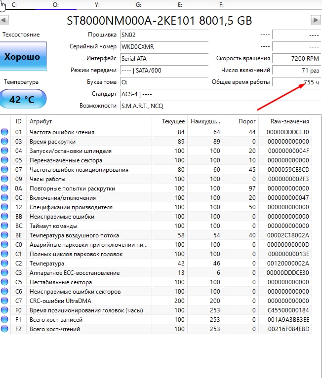This screenshot has width=322, height=378.
Task: Click status circle for Частота ошибок чтения
Action: click(x=4, y=132)
